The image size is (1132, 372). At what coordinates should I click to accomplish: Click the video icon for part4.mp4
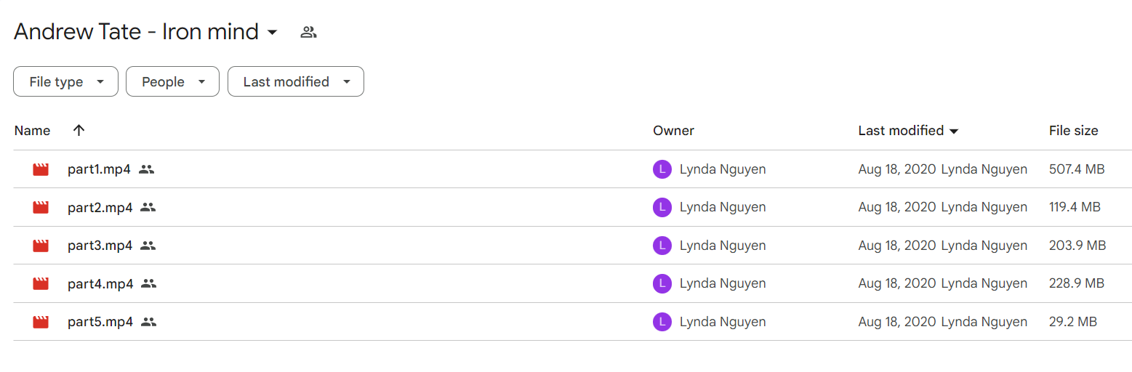(41, 283)
